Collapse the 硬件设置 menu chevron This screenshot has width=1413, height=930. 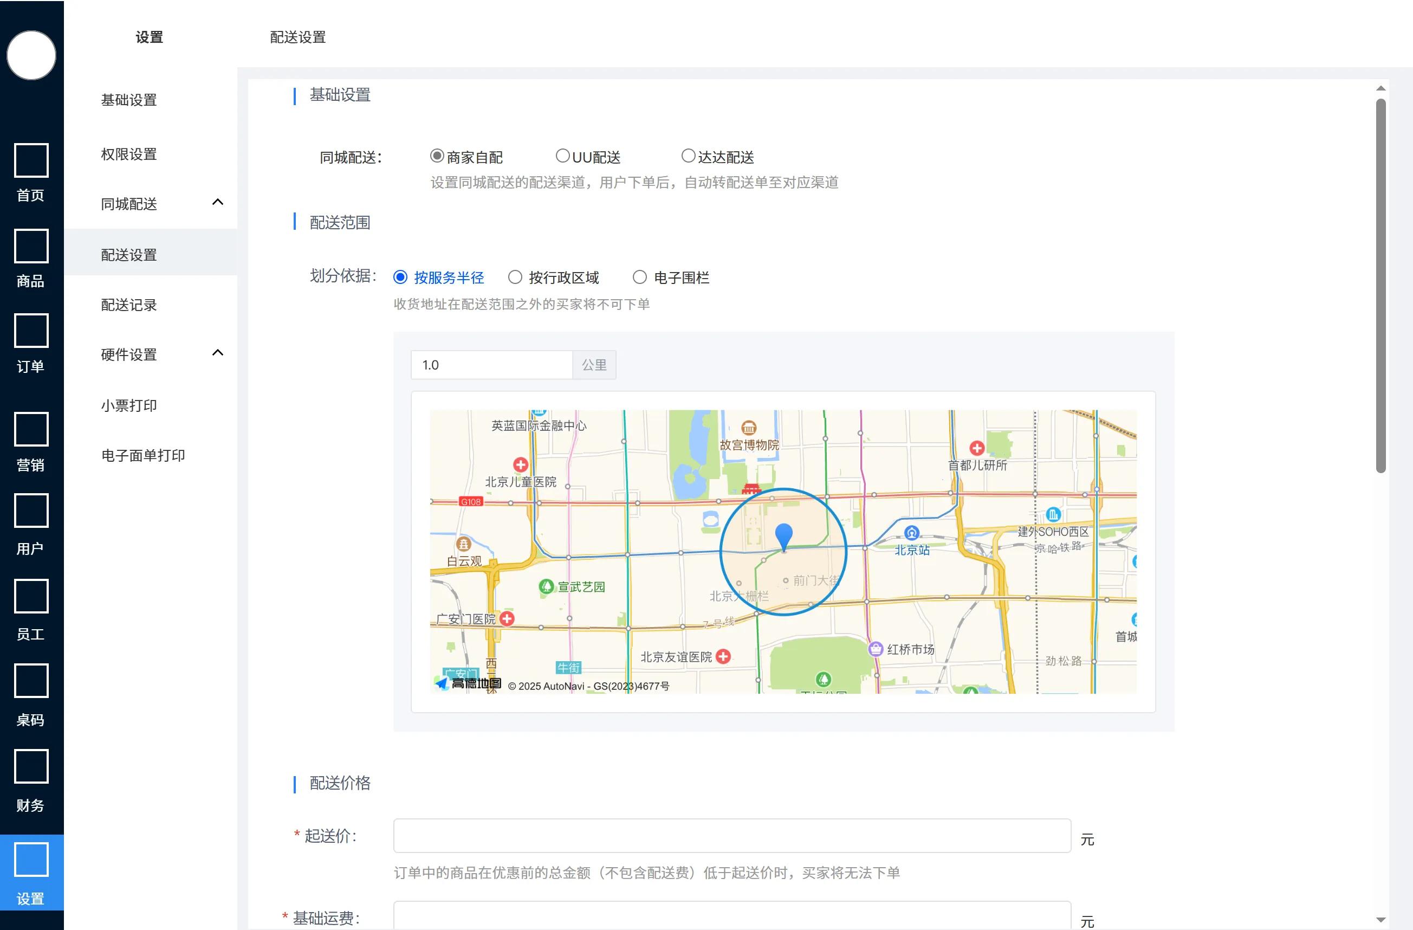[x=217, y=353]
